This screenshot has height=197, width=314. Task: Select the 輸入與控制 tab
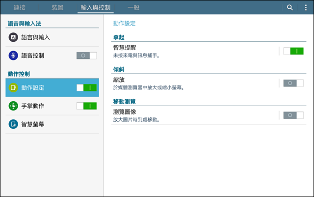click(x=96, y=8)
